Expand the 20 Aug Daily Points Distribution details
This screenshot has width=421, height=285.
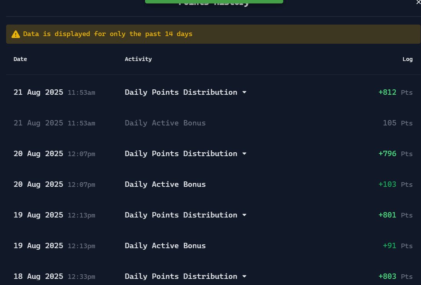pos(244,153)
